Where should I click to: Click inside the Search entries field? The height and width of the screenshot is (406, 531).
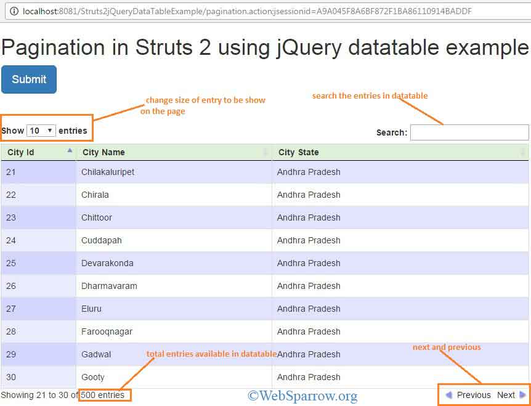point(469,132)
